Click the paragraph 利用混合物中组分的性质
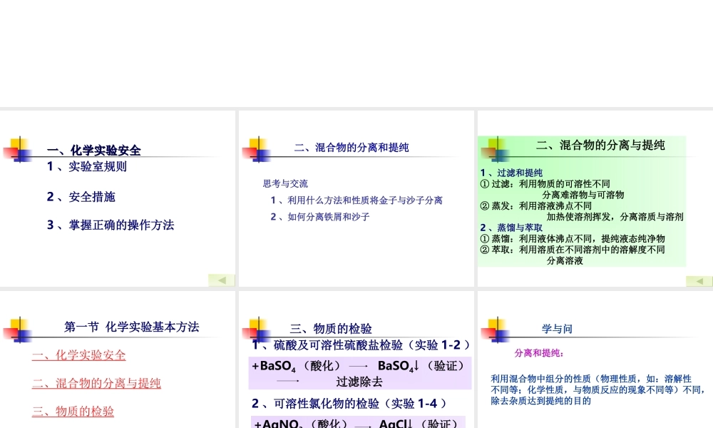Screen dimensions: 713x428 coord(598,389)
